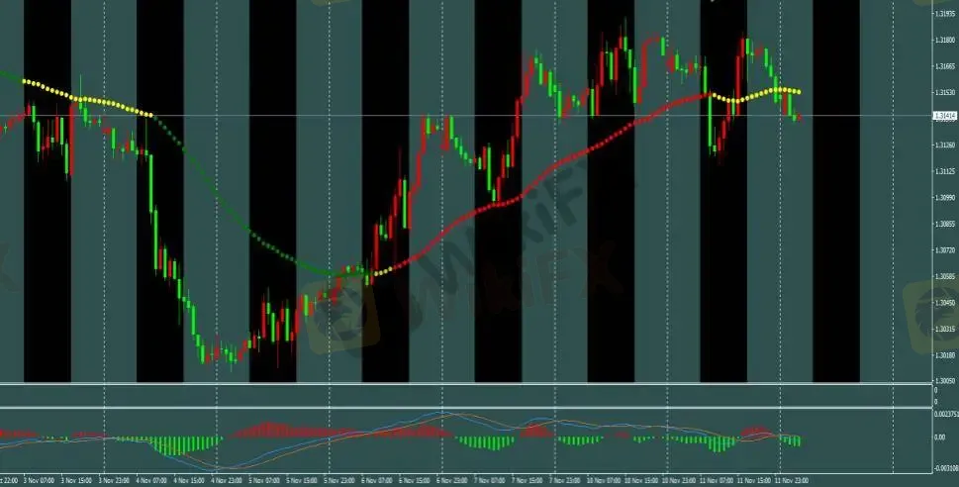The image size is (959, 487).
Task: Click the 3 Nov 15:00 time label
Action: 76,480
